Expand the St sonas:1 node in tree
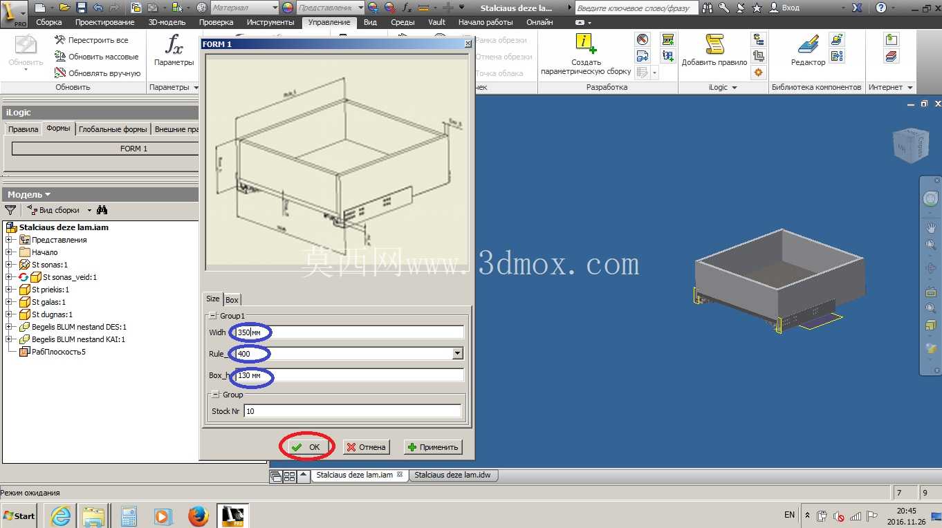Screen dimensions: 942x528 click(x=9, y=265)
